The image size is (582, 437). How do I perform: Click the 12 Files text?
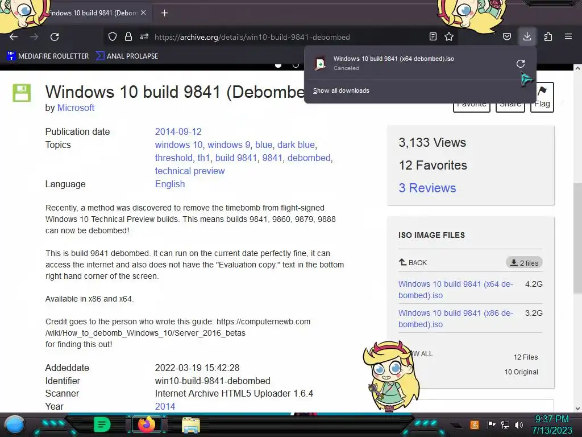(x=526, y=357)
